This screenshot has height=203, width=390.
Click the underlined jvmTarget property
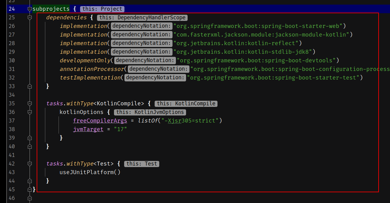point(88,129)
